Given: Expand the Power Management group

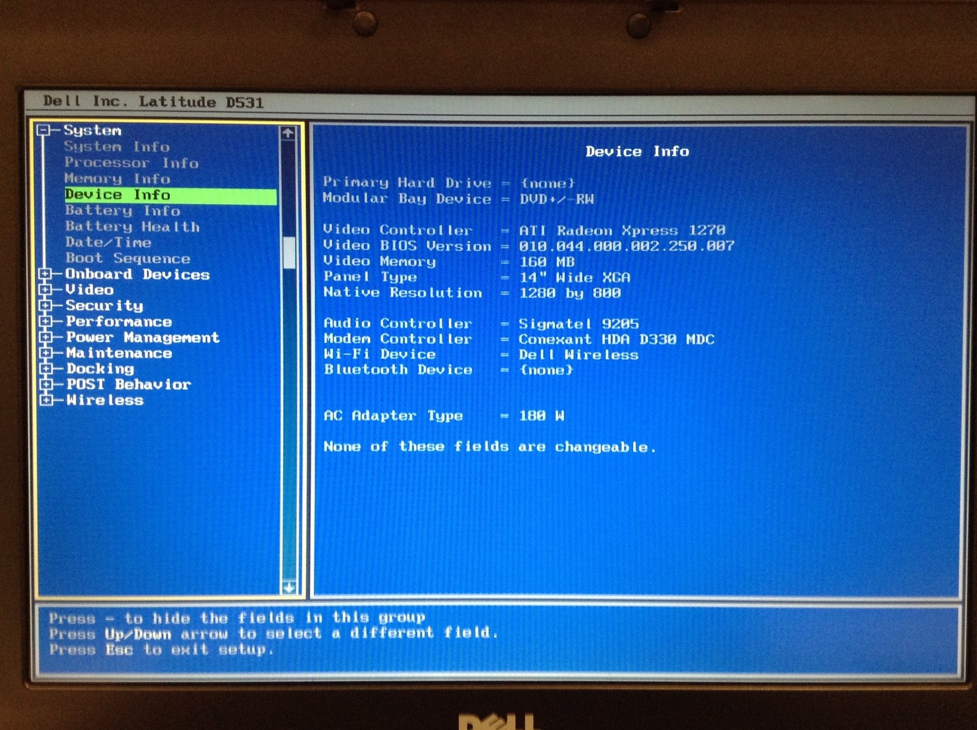Looking at the screenshot, I should tap(45, 337).
